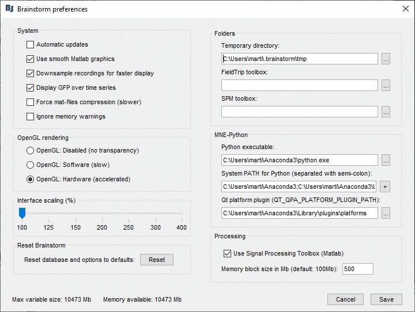Uncheck Use smooth Matlab graphics
Image resolution: width=415 pixels, height=312 pixels.
(x=31, y=59)
